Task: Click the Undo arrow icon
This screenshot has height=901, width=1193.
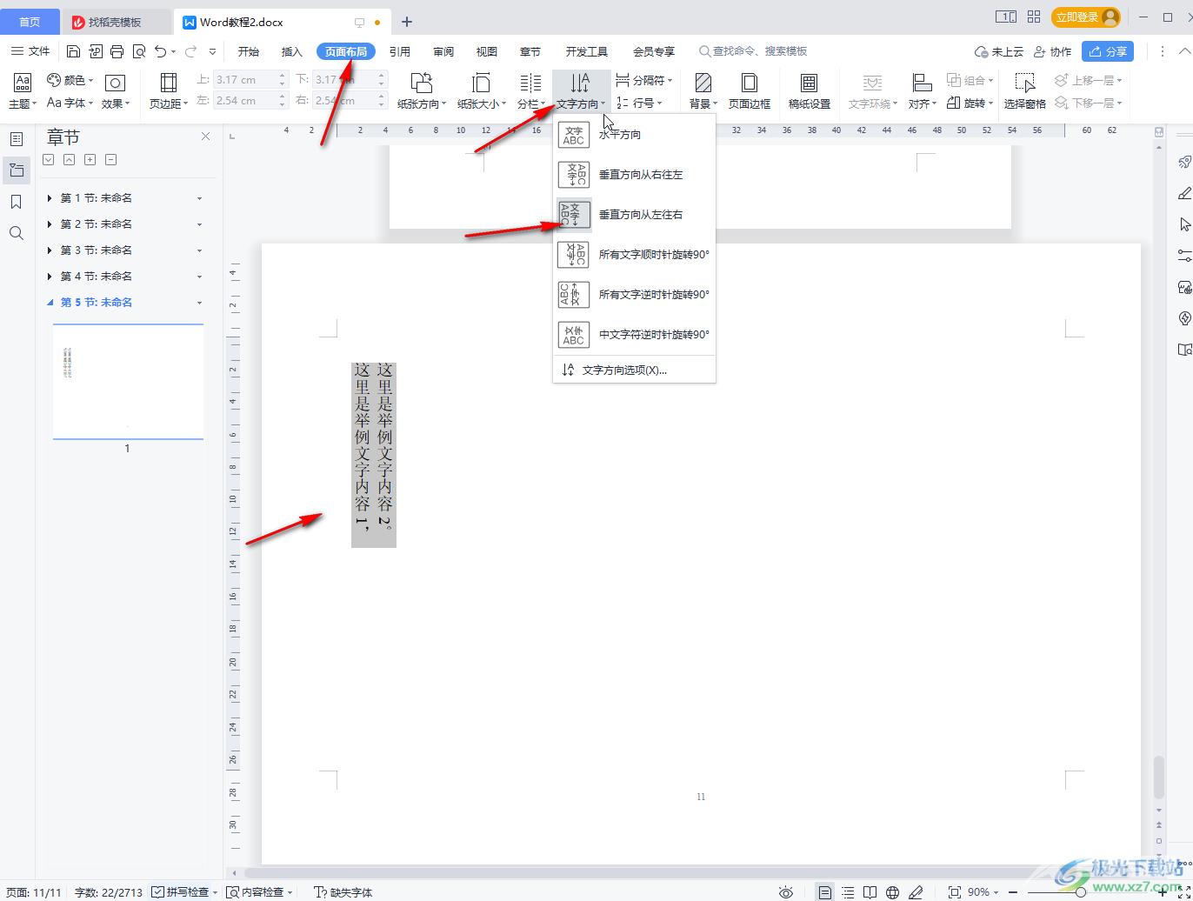Action: point(160,51)
